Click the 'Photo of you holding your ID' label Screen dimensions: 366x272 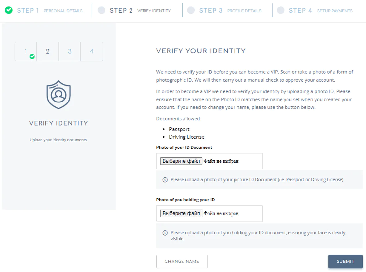pyautogui.click(x=185, y=200)
